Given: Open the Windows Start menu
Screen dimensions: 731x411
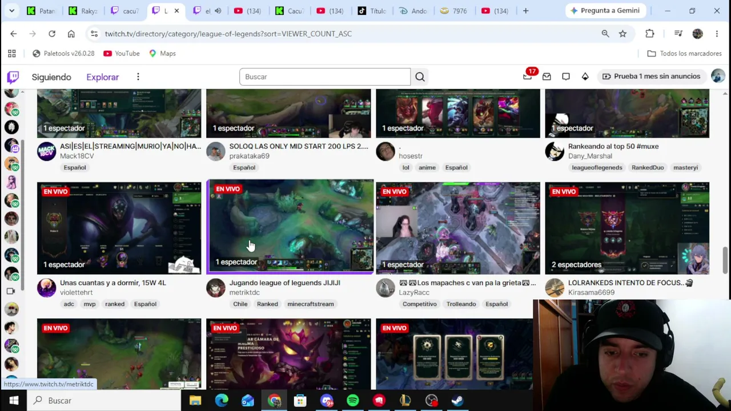Looking at the screenshot, I should 14,401.
